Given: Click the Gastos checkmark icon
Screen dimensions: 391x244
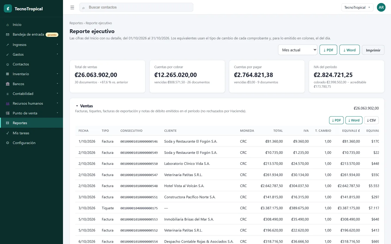Looking at the screenshot, I should 8,54.
